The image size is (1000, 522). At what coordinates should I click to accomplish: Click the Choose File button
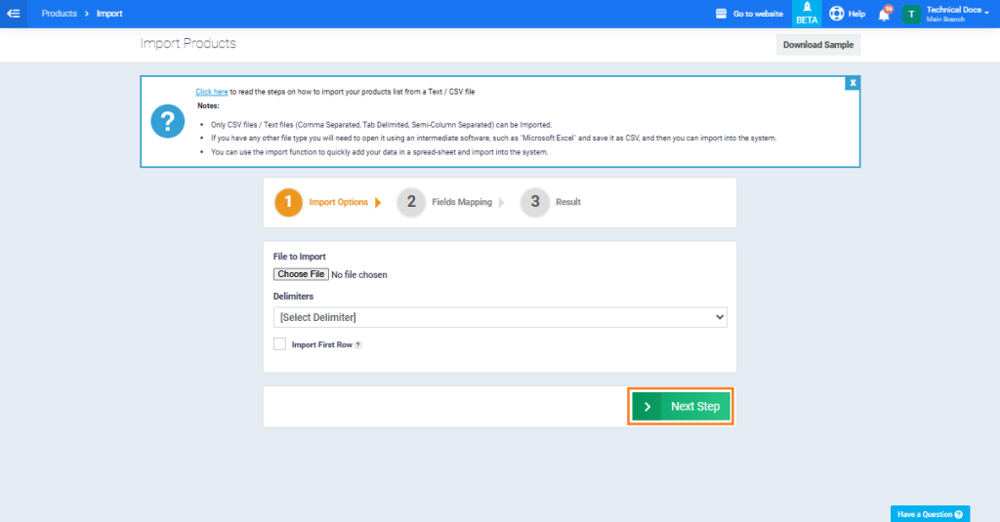point(301,274)
